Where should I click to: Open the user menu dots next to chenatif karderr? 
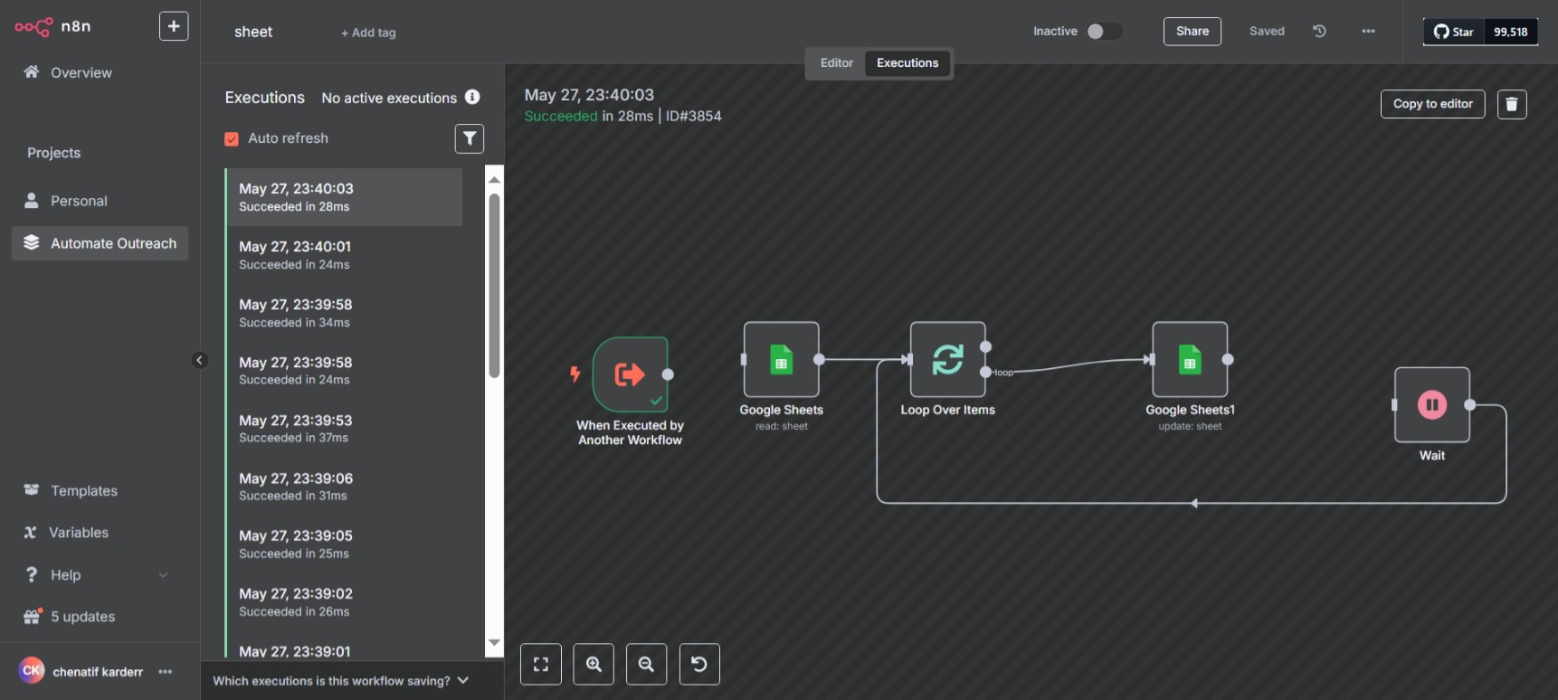pos(166,671)
